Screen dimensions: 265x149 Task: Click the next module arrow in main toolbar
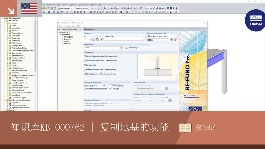[95, 8]
